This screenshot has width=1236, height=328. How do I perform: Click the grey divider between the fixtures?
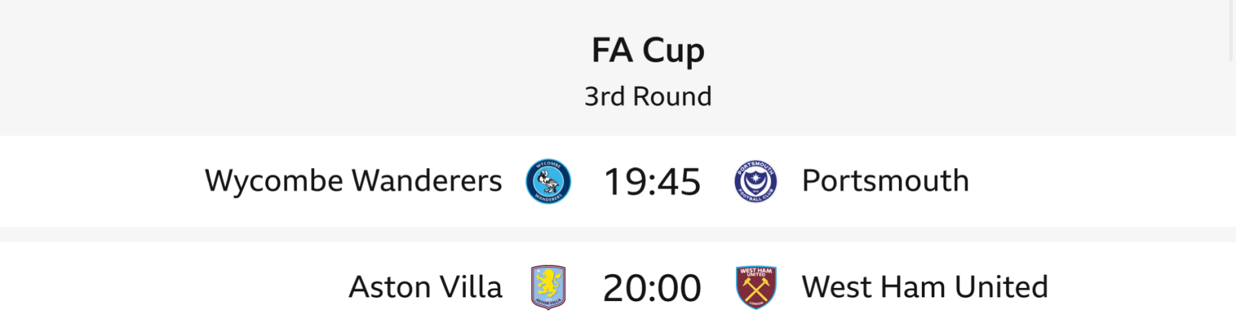(618, 234)
